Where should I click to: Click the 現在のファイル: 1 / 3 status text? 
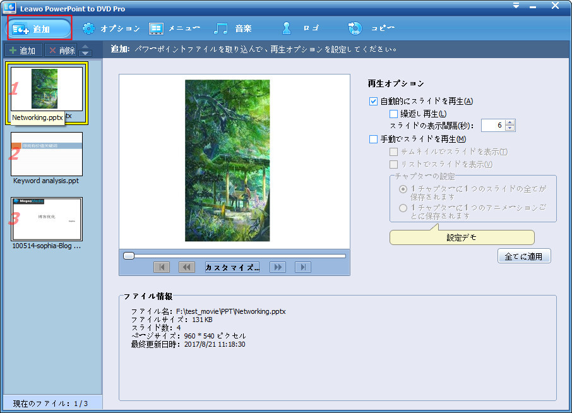51,404
